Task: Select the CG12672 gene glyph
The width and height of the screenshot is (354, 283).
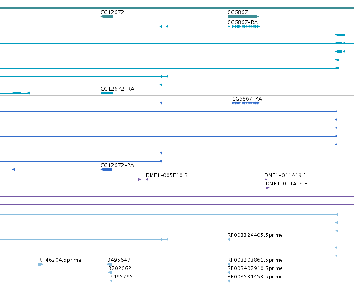Action: (x=107, y=17)
